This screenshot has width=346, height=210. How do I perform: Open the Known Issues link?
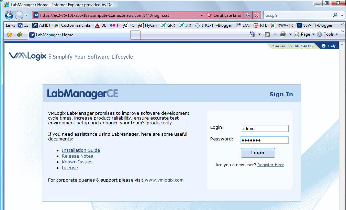(x=77, y=162)
